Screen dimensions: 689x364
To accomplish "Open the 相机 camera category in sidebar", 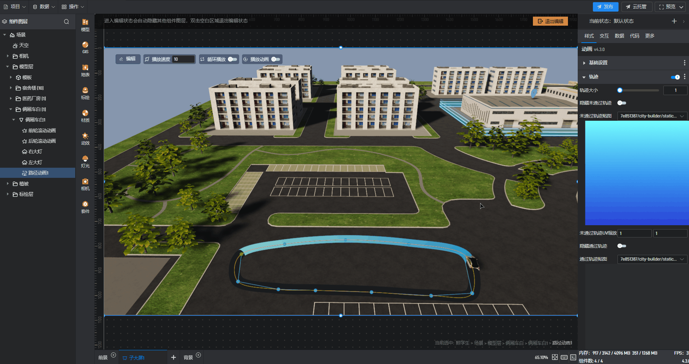I will (85, 184).
